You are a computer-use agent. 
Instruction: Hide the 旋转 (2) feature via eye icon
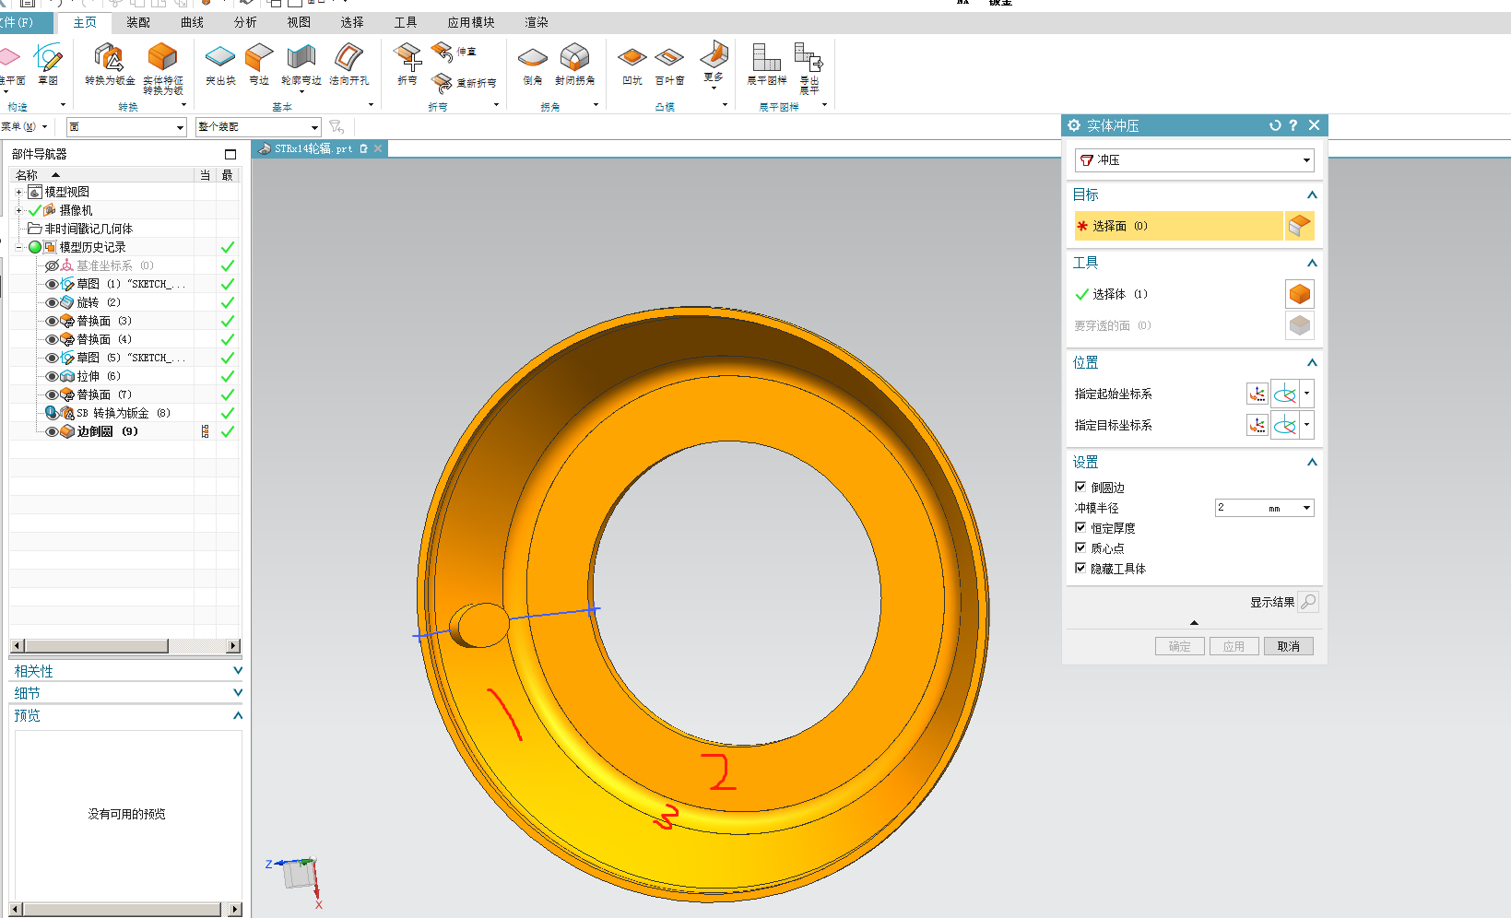(x=52, y=302)
